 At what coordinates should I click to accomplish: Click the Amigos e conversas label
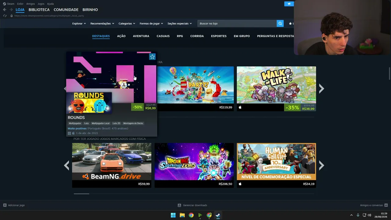click(371, 205)
